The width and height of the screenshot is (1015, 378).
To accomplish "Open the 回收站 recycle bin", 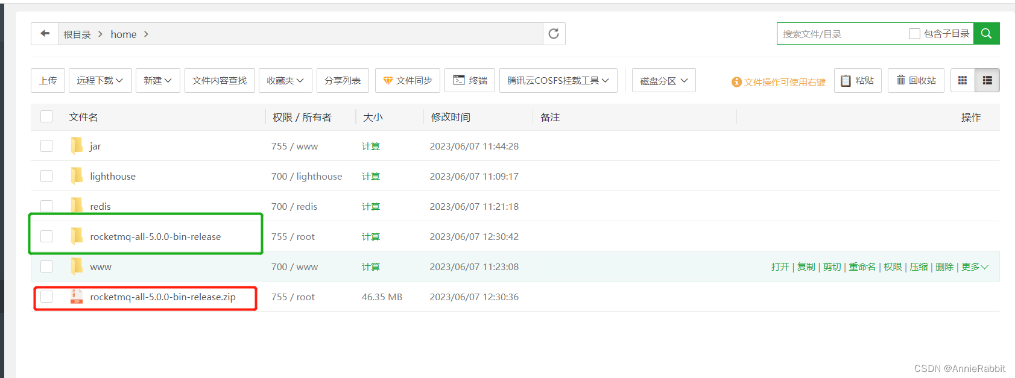I will tap(916, 80).
